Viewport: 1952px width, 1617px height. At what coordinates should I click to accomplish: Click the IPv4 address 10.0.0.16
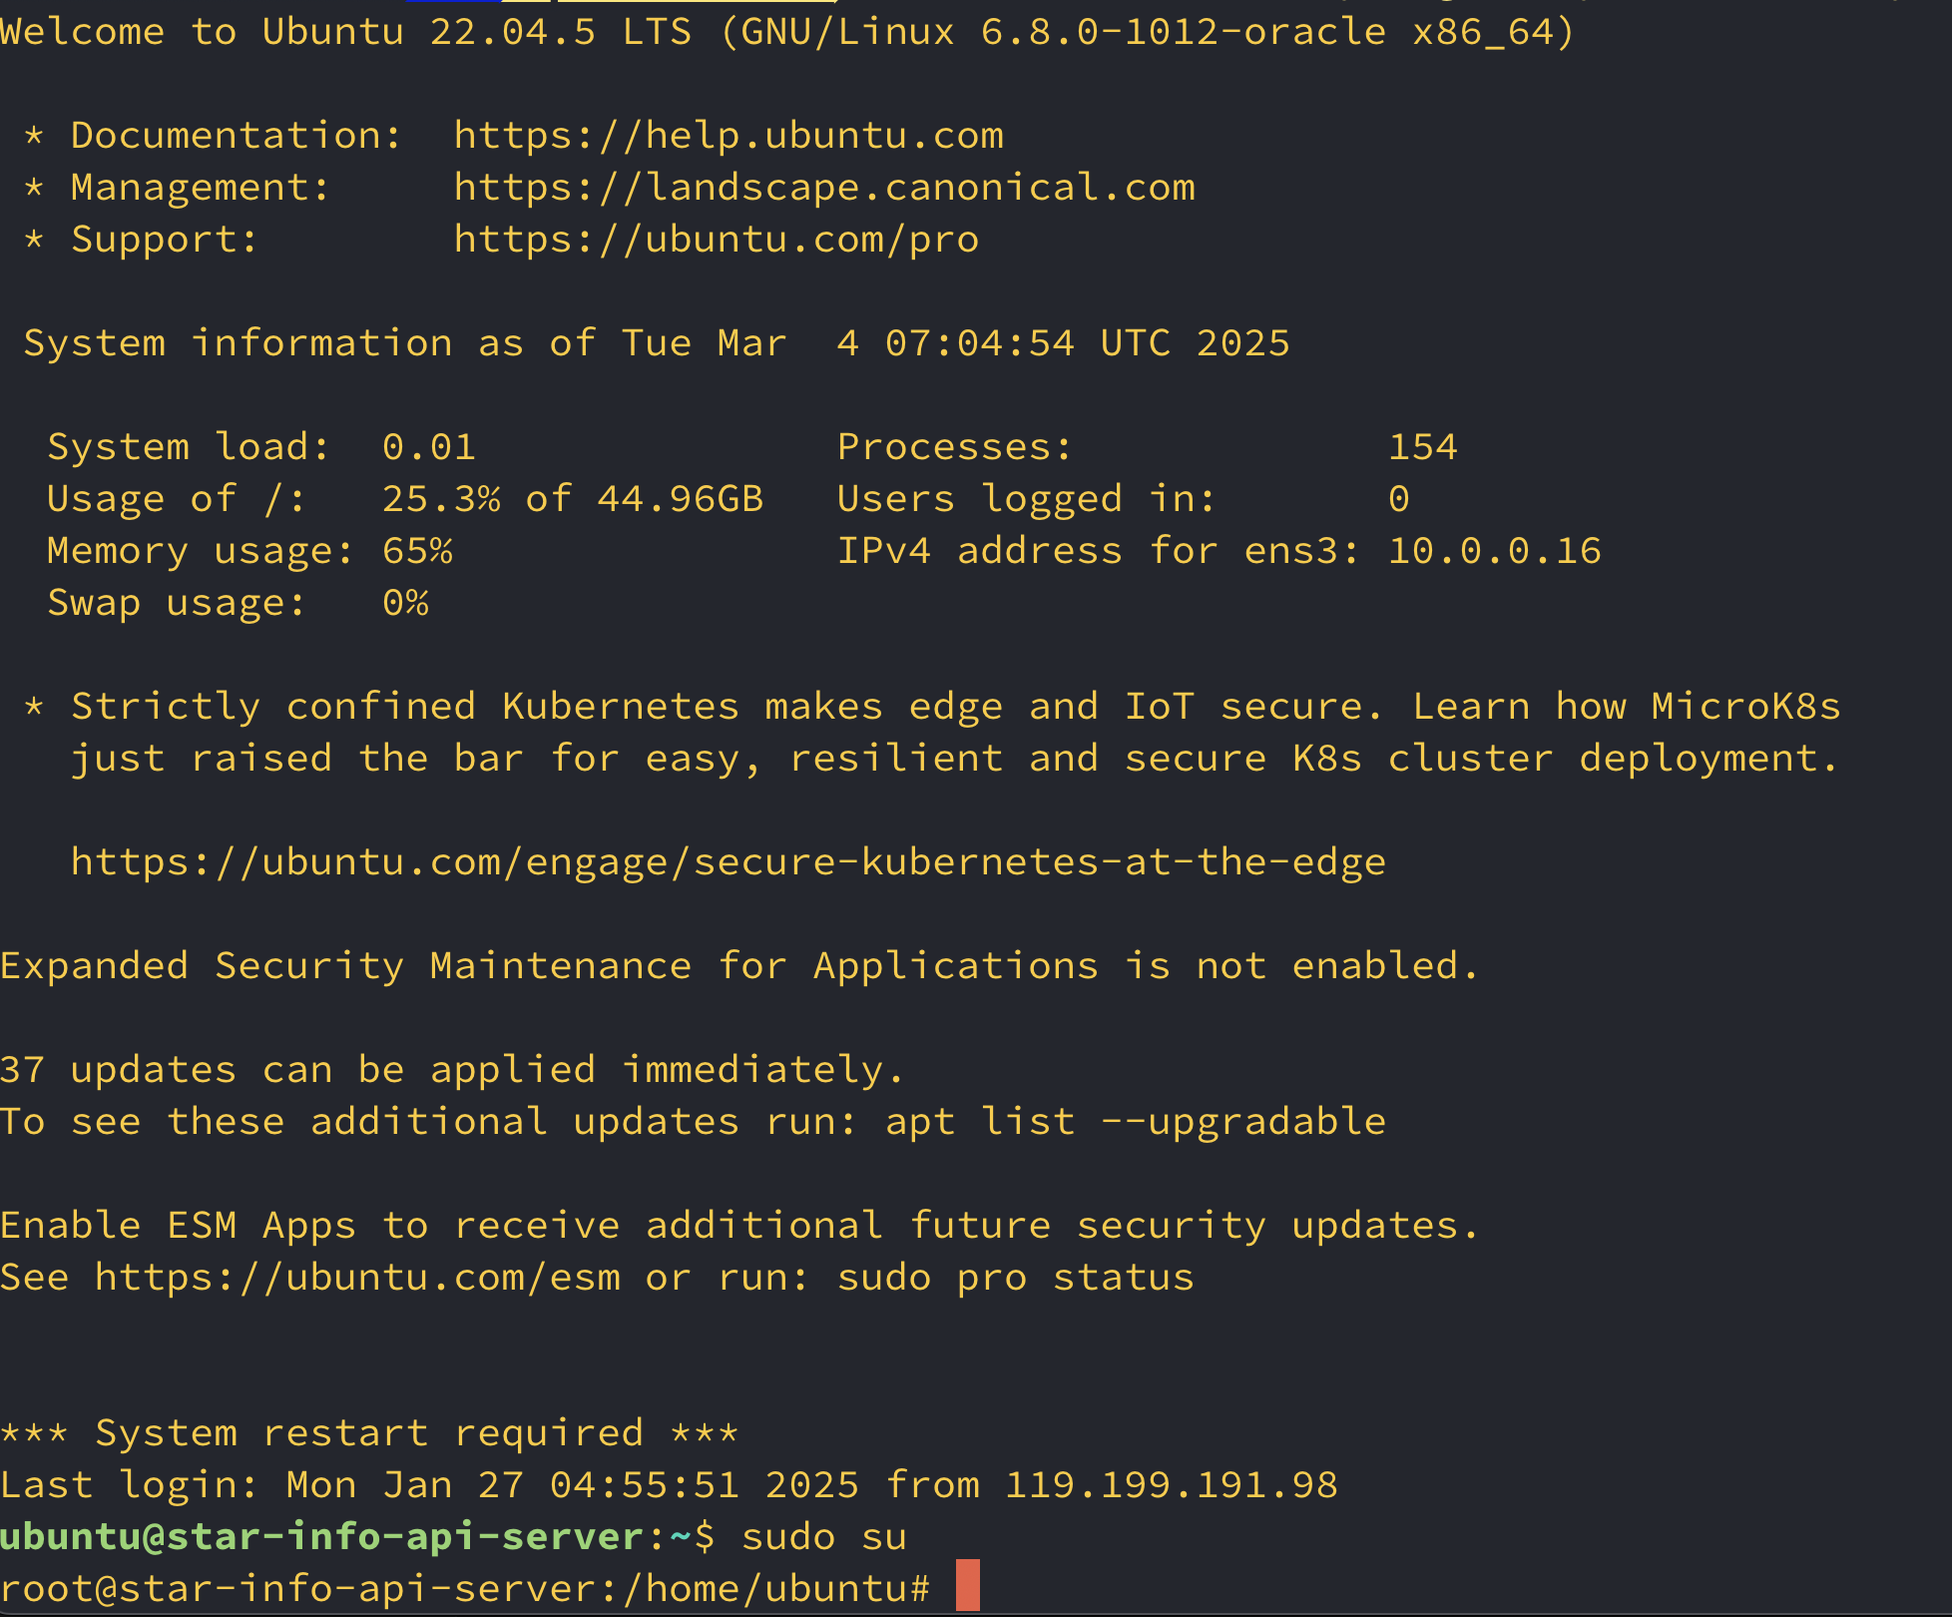[1494, 551]
